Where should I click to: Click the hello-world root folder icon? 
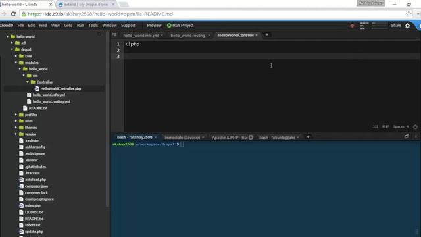13,37
